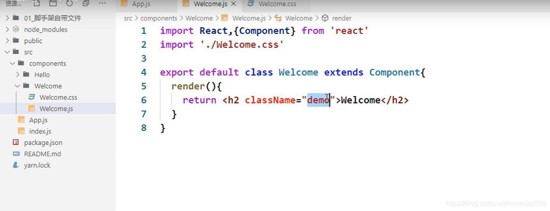
Task: Click the markdown icon beside README.md
Action: coord(16,154)
